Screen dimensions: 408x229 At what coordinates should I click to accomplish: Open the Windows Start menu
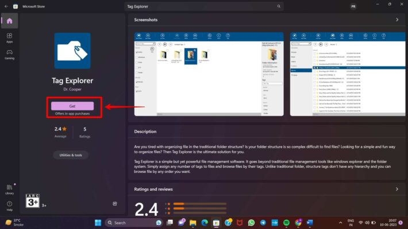click(x=97, y=222)
